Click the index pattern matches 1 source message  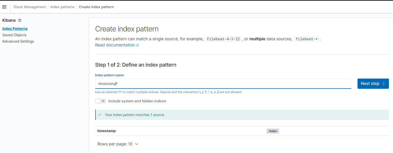pyautogui.click(x=135, y=115)
